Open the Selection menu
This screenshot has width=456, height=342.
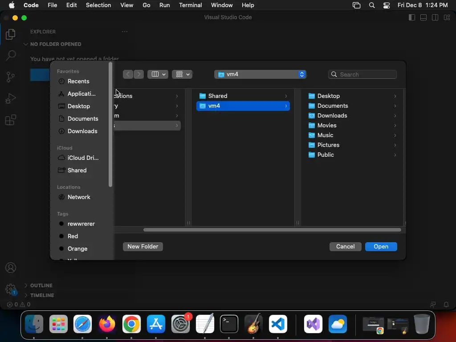[98, 5]
